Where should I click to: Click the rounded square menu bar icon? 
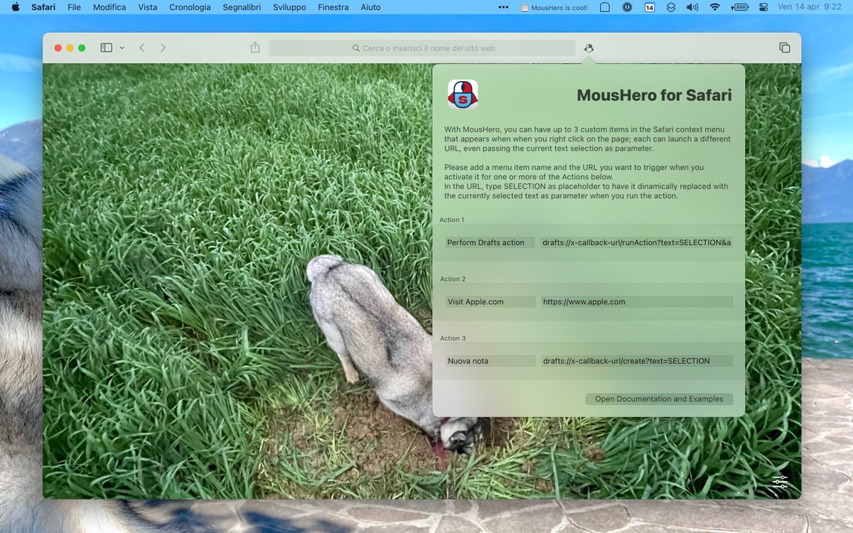click(605, 7)
